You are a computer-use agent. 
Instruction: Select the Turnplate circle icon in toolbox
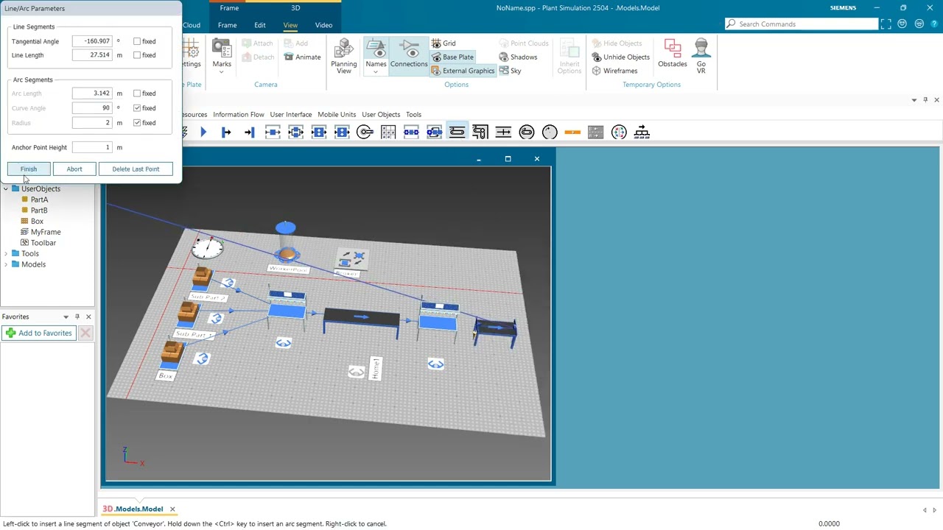[550, 132]
